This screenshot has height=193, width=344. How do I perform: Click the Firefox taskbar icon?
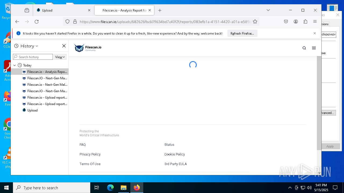(137, 188)
